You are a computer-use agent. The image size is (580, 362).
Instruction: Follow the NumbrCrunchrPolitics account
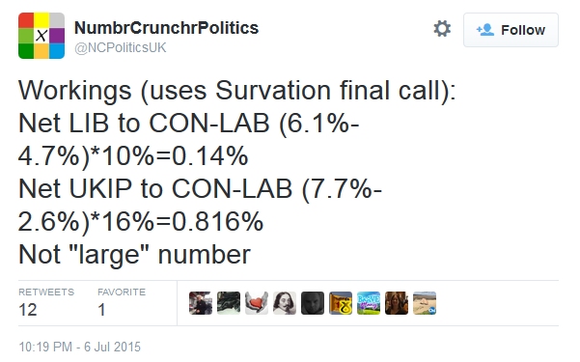[x=511, y=30]
